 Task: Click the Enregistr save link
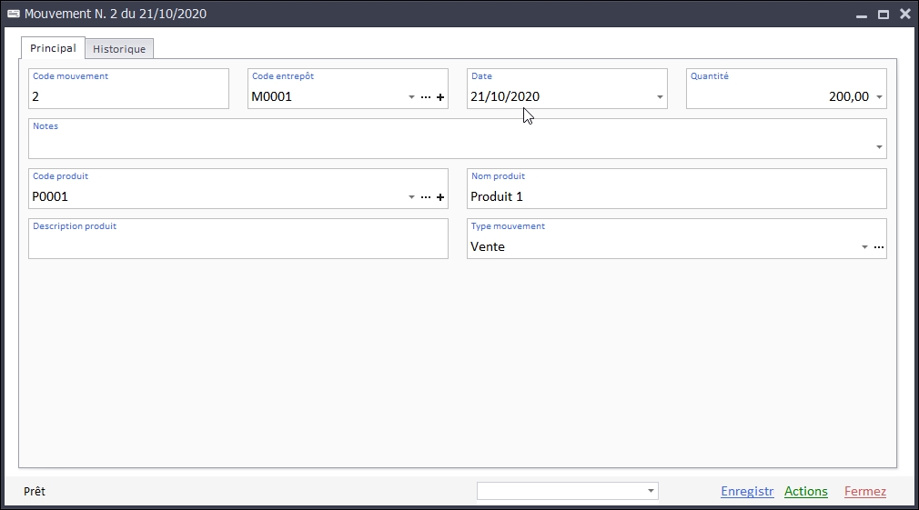746,492
